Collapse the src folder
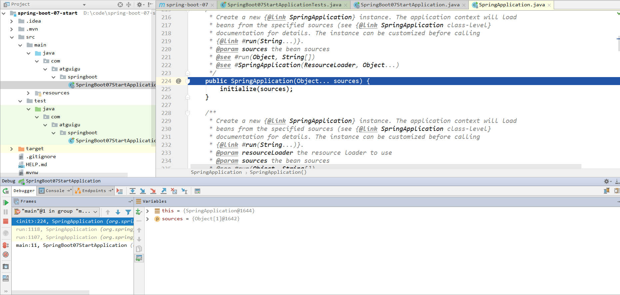Image resolution: width=620 pixels, height=295 pixels. [12, 37]
